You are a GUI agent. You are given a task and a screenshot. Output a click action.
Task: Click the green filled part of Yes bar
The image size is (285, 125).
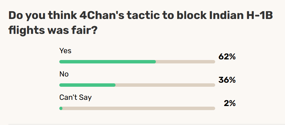pyautogui.click(x=108, y=62)
